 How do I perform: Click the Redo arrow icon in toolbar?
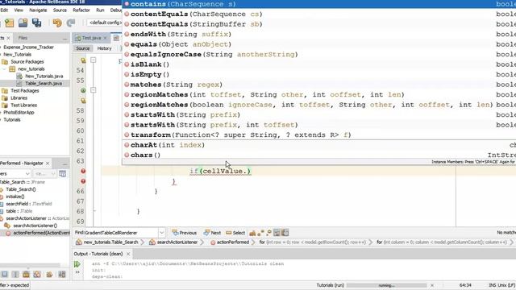pos(71,23)
